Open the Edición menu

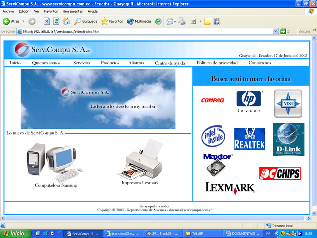pos(24,11)
